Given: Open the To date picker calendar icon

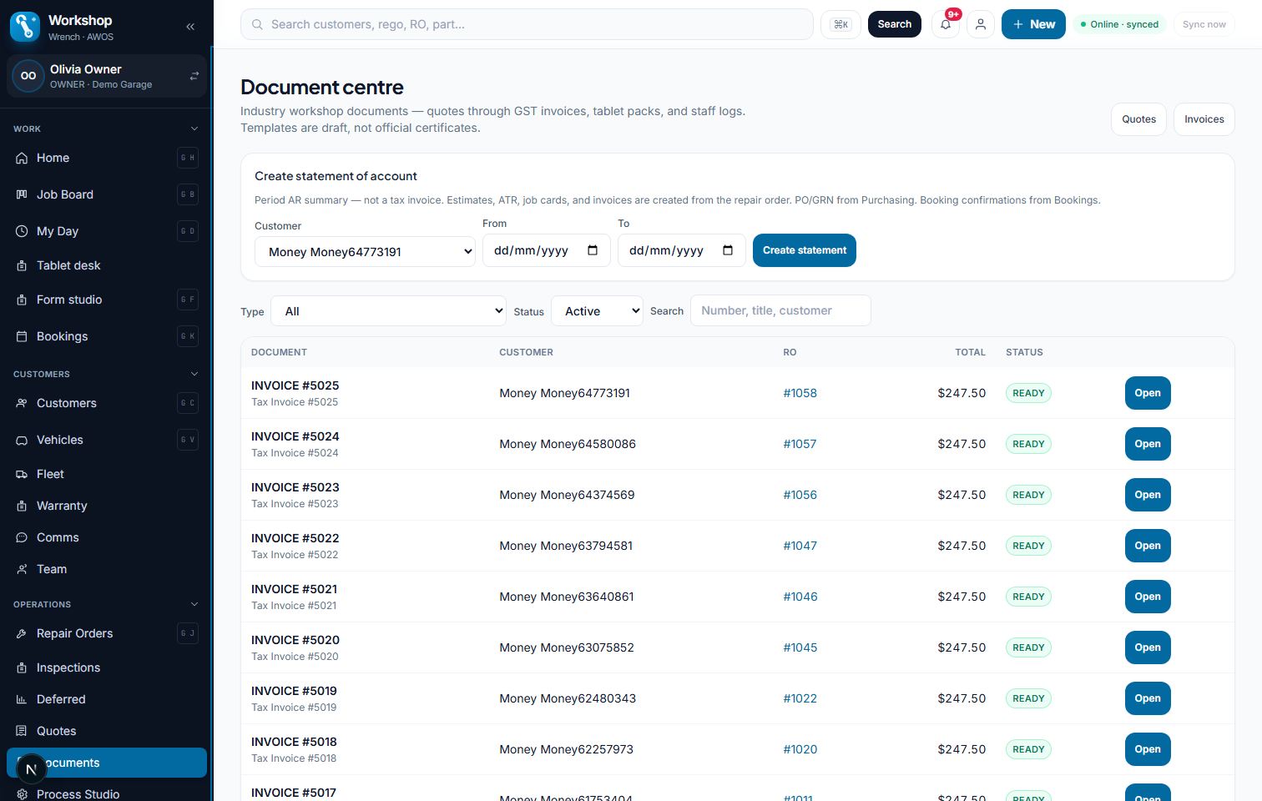Looking at the screenshot, I should (728, 250).
